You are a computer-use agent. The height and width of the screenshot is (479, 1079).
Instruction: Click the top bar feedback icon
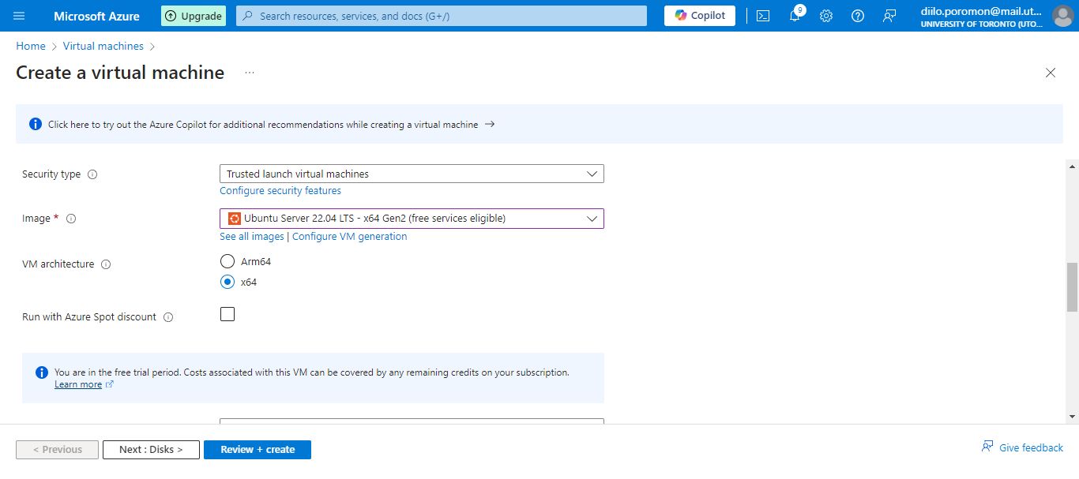(889, 16)
